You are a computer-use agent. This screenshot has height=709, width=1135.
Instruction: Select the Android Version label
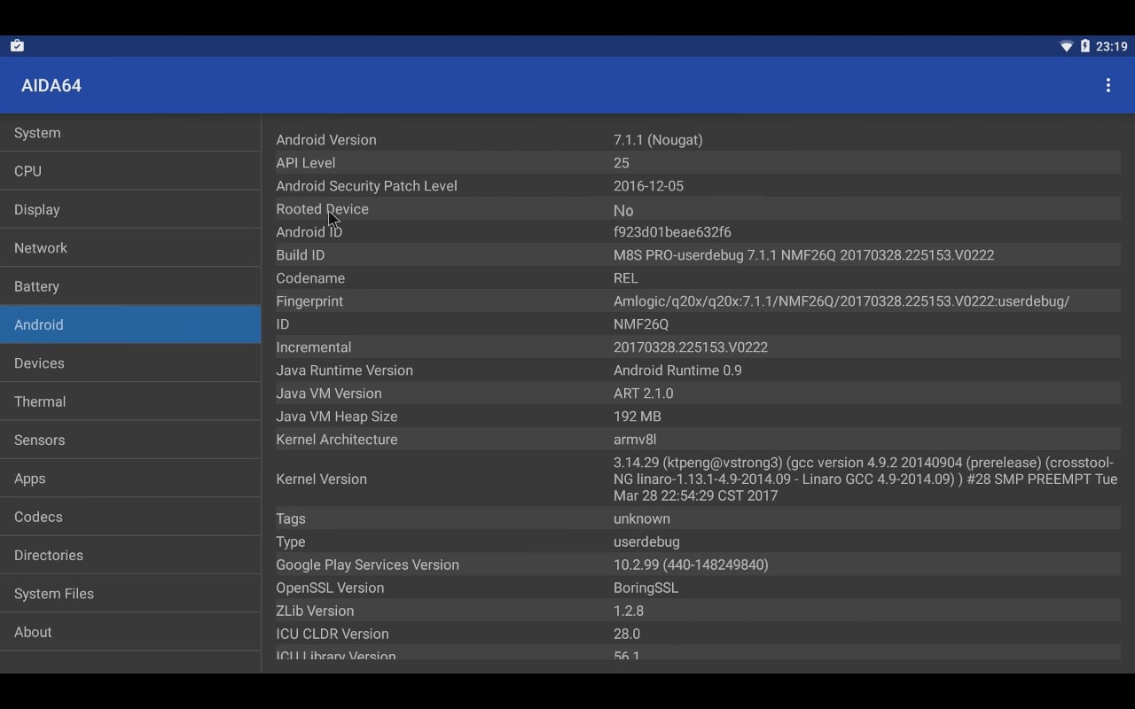326,140
